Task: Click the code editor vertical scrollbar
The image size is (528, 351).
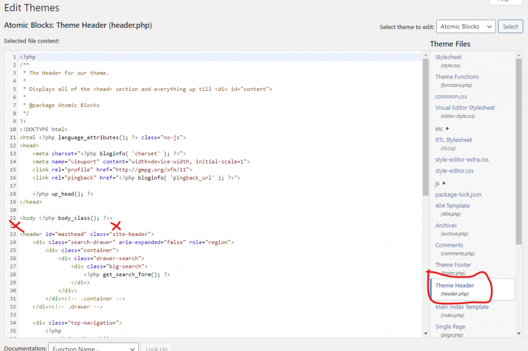Action: (x=425, y=129)
